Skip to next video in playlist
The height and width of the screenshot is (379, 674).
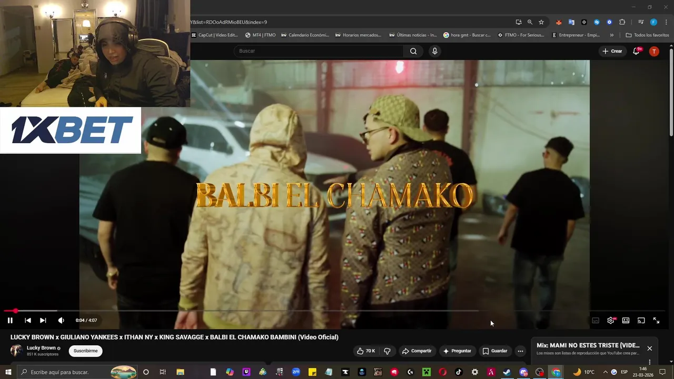(43, 320)
